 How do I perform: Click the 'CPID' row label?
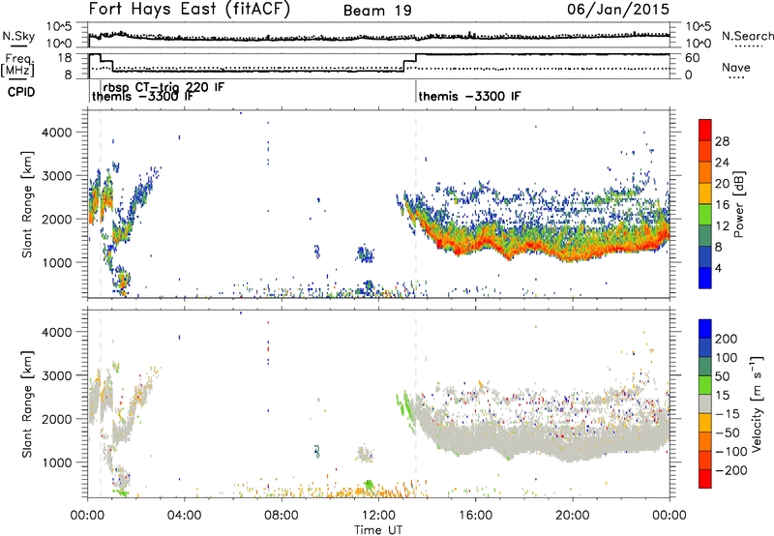21,92
